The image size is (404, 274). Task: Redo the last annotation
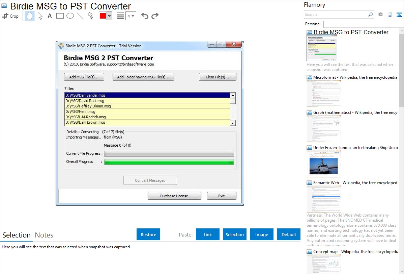[x=155, y=16]
